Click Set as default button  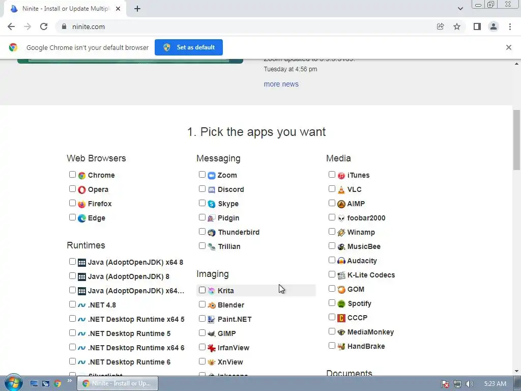tap(189, 47)
